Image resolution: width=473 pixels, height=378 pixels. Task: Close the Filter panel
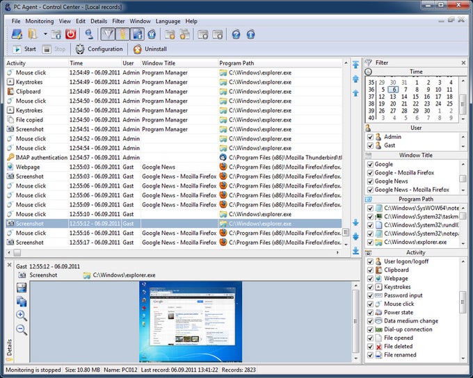[x=463, y=63]
